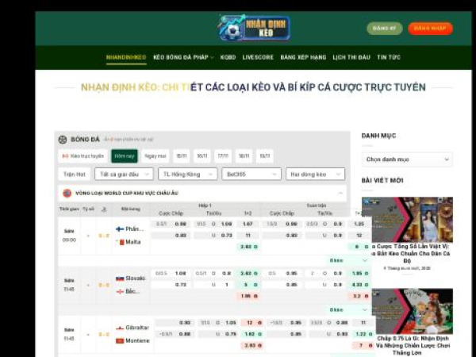The width and height of the screenshot is (476, 357).
Task: Click the Malta team name
Action: [133, 242]
